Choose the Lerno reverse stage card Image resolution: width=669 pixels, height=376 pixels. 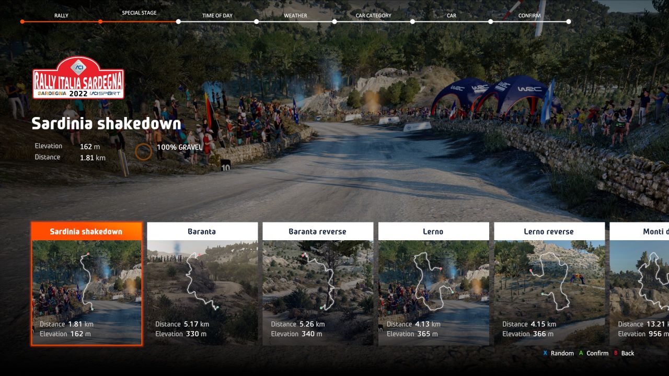(x=549, y=292)
